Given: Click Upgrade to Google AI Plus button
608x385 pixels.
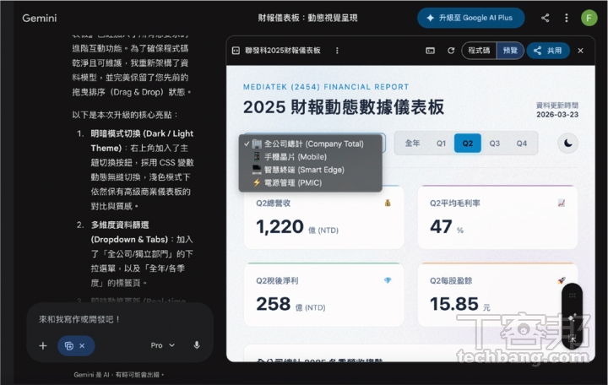Looking at the screenshot, I should coord(470,18).
